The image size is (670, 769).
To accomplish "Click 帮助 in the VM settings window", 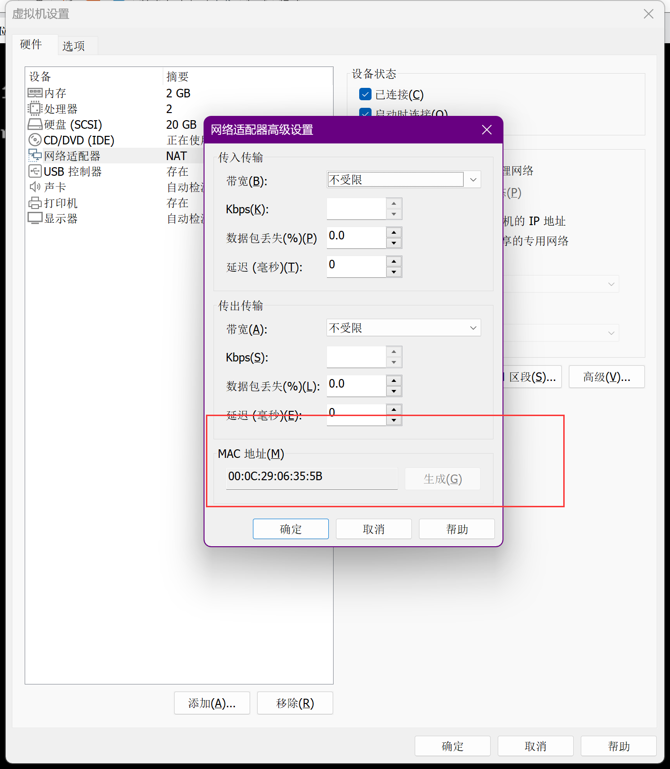I will [619, 746].
